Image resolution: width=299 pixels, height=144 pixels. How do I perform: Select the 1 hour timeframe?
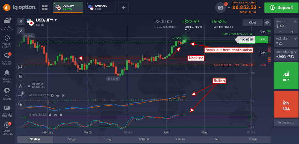pos(216,139)
